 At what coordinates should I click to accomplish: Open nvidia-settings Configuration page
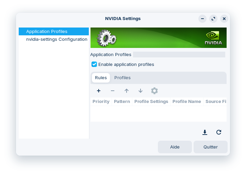56,39
